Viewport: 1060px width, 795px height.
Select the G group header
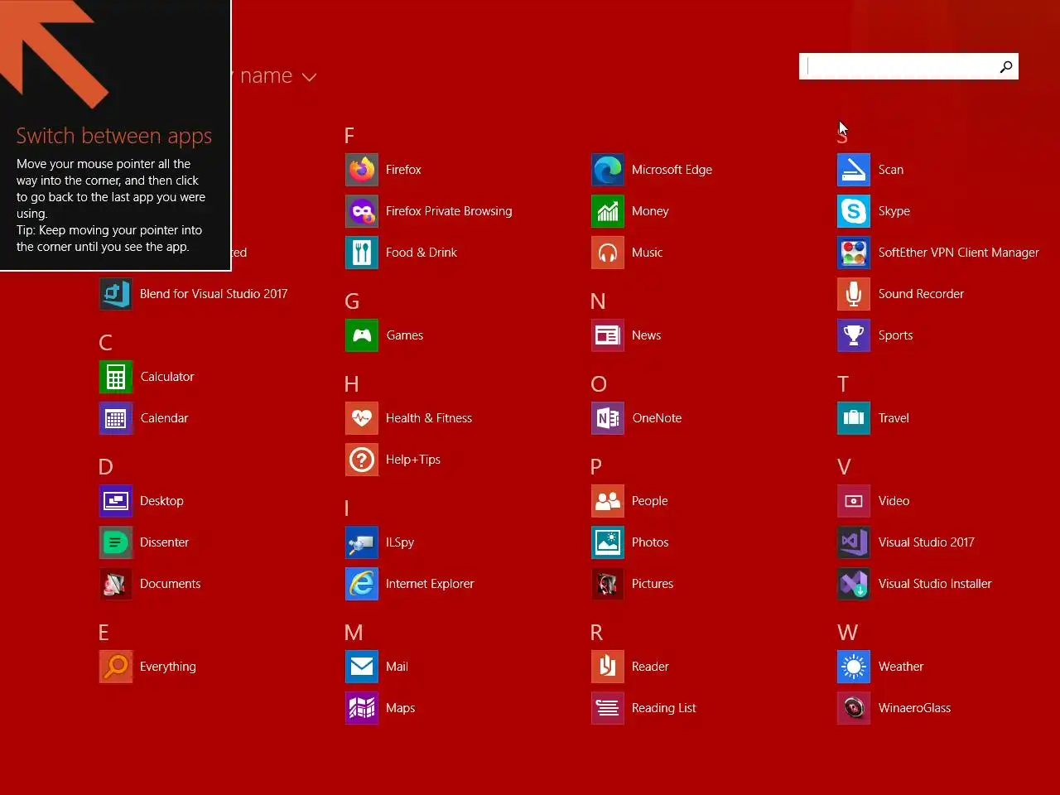point(352,301)
